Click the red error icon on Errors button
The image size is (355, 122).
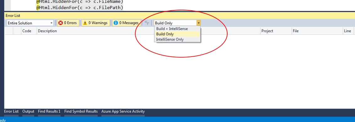coord(61,23)
